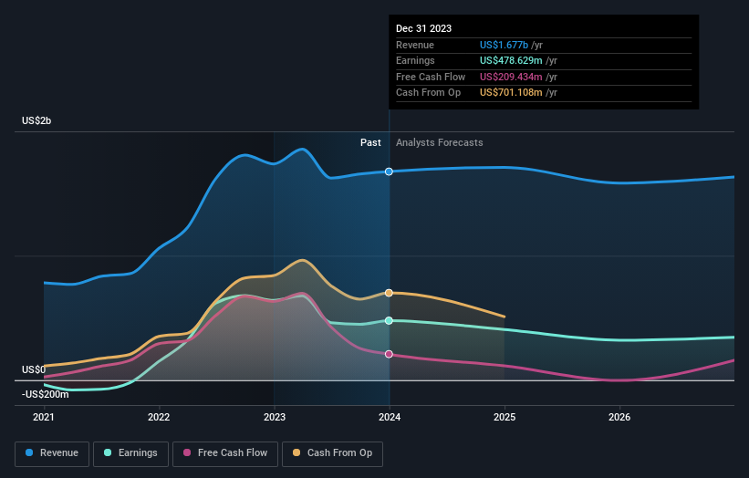Click the Revenue row label in tooltip

(x=414, y=45)
